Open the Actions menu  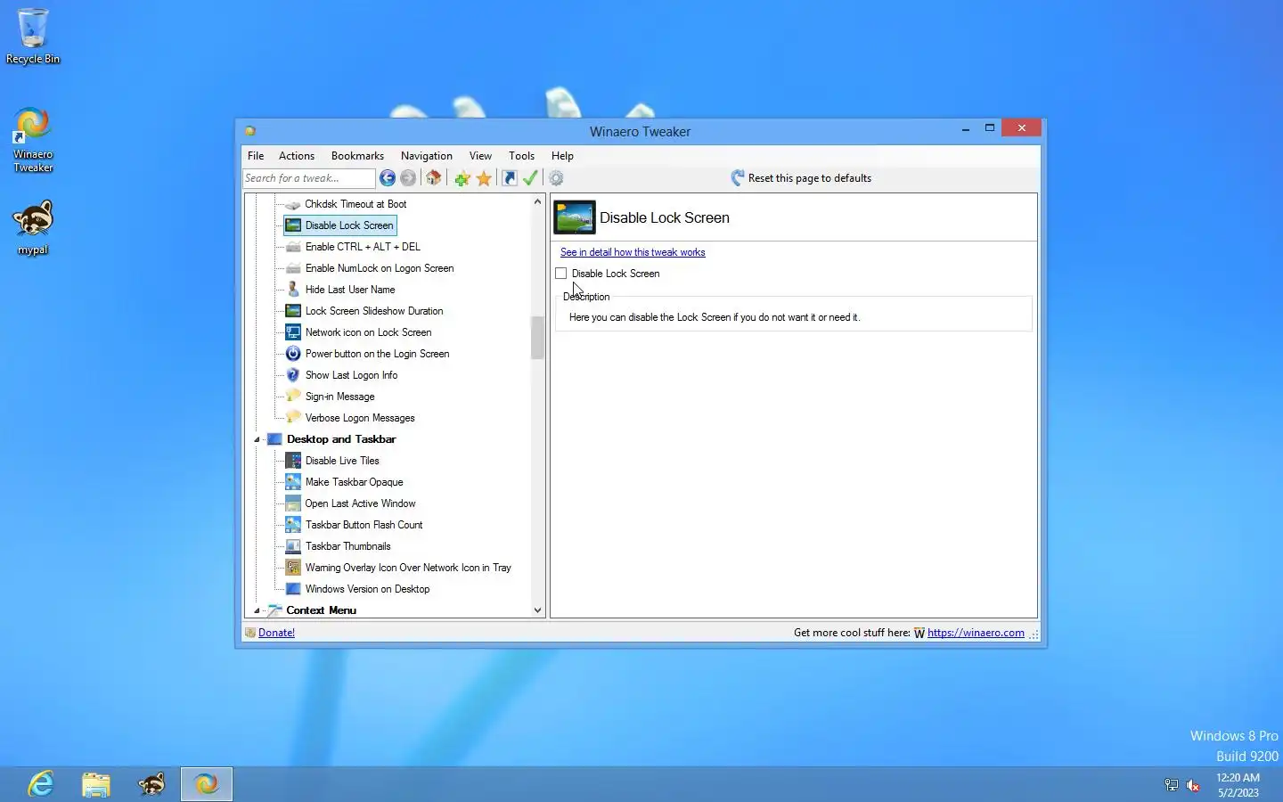click(297, 156)
